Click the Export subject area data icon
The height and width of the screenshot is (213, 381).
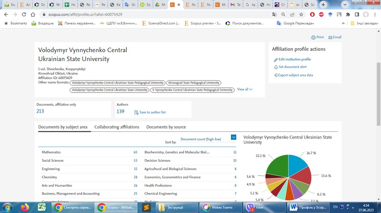point(276,75)
